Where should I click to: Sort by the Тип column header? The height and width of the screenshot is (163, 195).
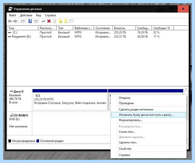coord(65,28)
